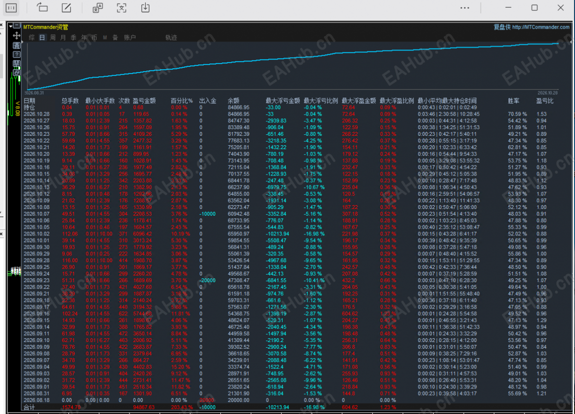The image size is (575, 414).
Task: Click the question mark help icon
Action: [17, 54]
